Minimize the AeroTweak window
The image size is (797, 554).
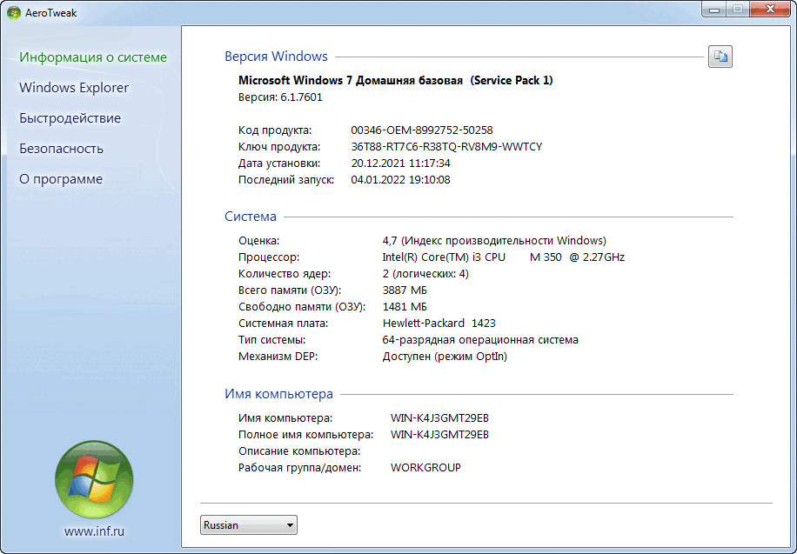click(714, 10)
